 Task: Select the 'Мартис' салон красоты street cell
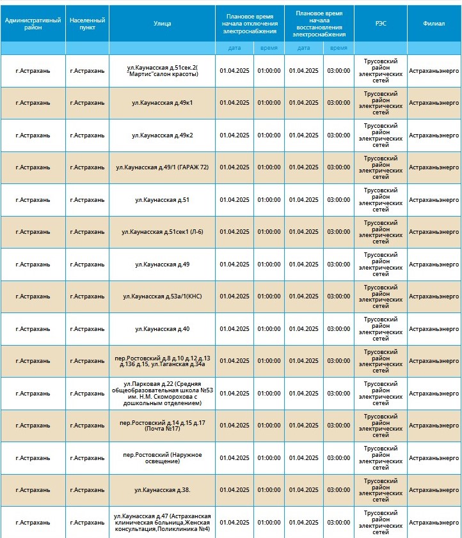click(162, 70)
